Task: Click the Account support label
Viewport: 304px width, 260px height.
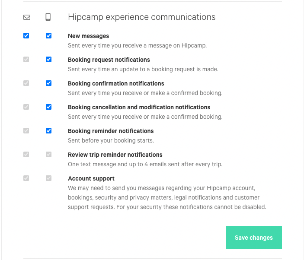Action: [91, 178]
